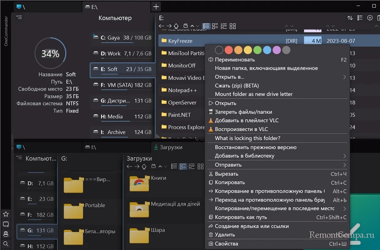Open the search magnifier in left sidebar
This screenshot has height=250, width=380.
pos(5,244)
